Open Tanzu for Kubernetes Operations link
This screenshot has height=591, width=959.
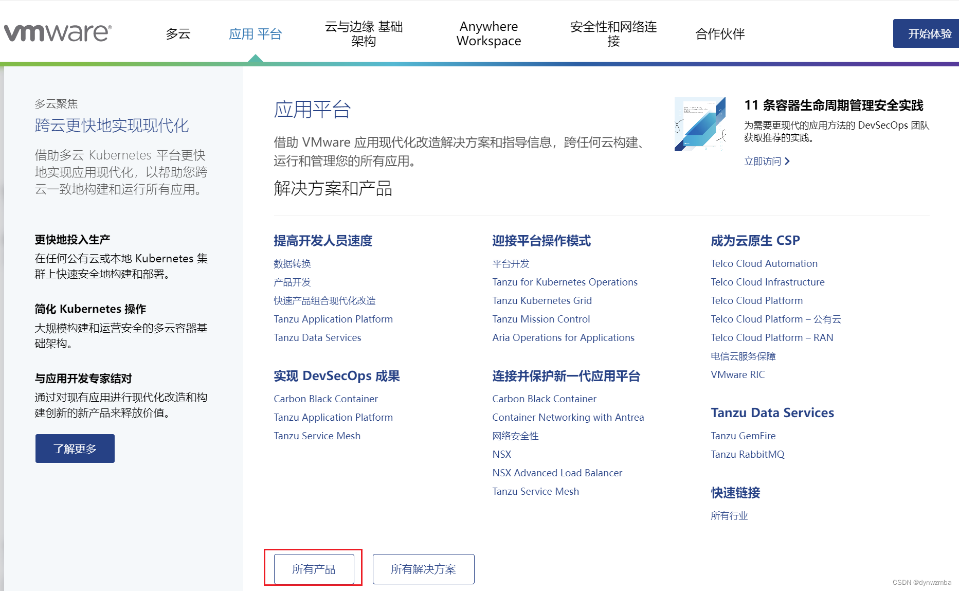point(565,282)
